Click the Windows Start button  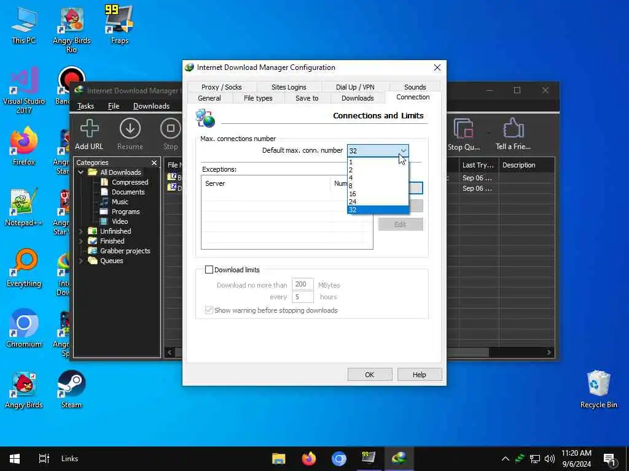point(15,459)
